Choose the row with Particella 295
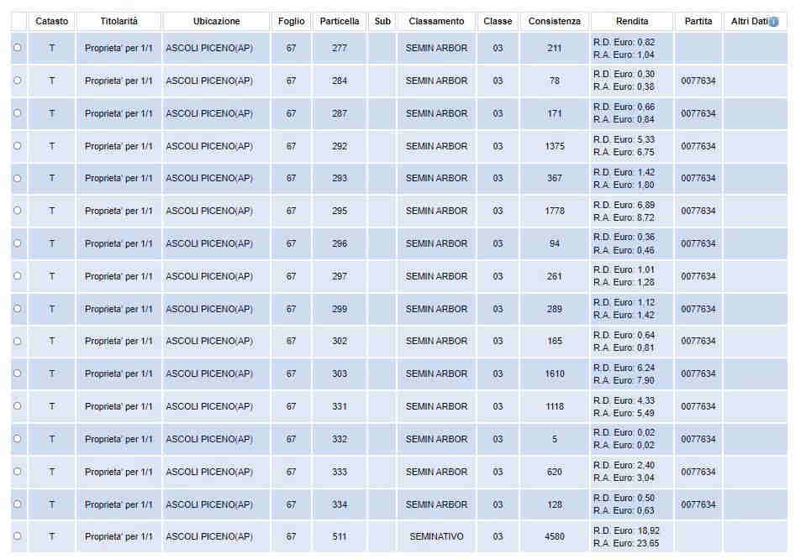Image resolution: width=806 pixels, height=559 pixels. point(18,211)
